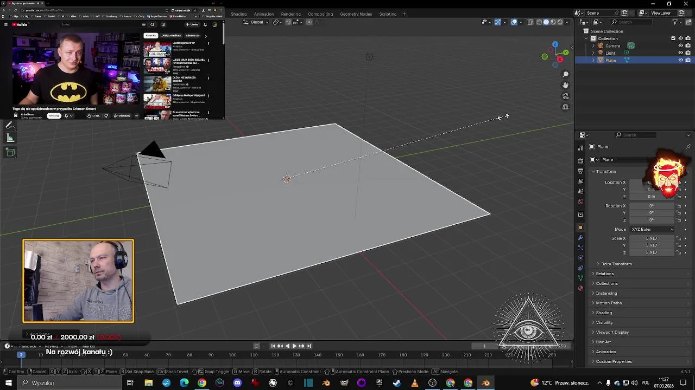Screen dimensions: 695x390
Task: Open the Output properties tab
Action: (x=580, y=171)
